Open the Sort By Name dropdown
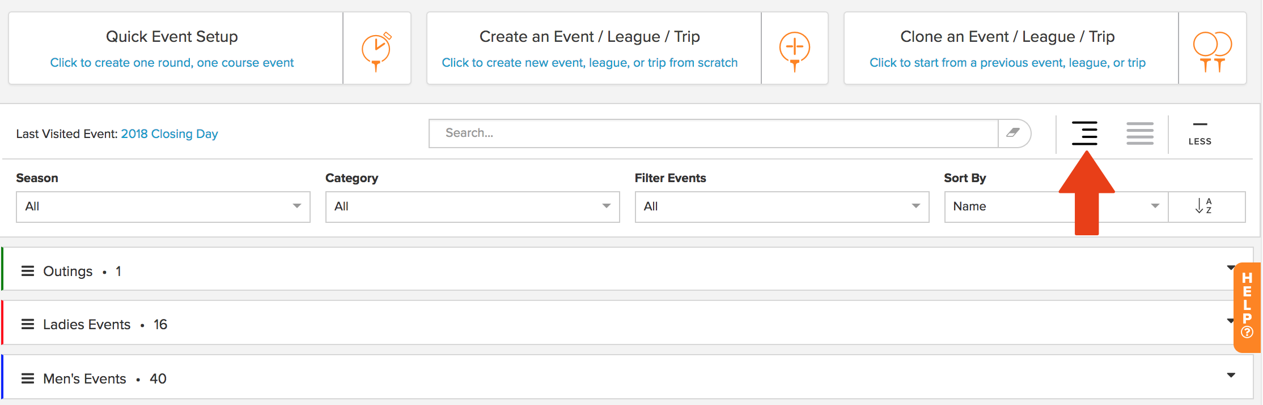Viewport: 1263px width, 405px height. pyautogui.click(x=1056, y=206)
